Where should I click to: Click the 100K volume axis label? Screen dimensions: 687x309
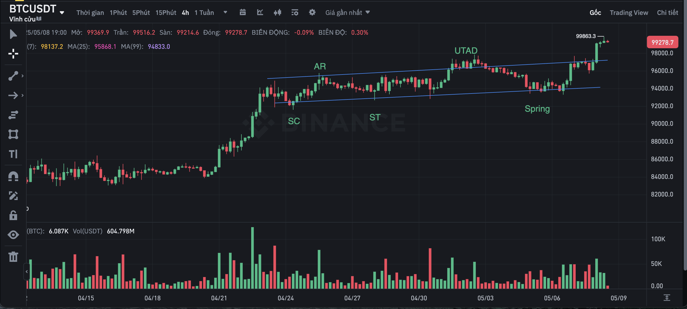click(658, 239)
